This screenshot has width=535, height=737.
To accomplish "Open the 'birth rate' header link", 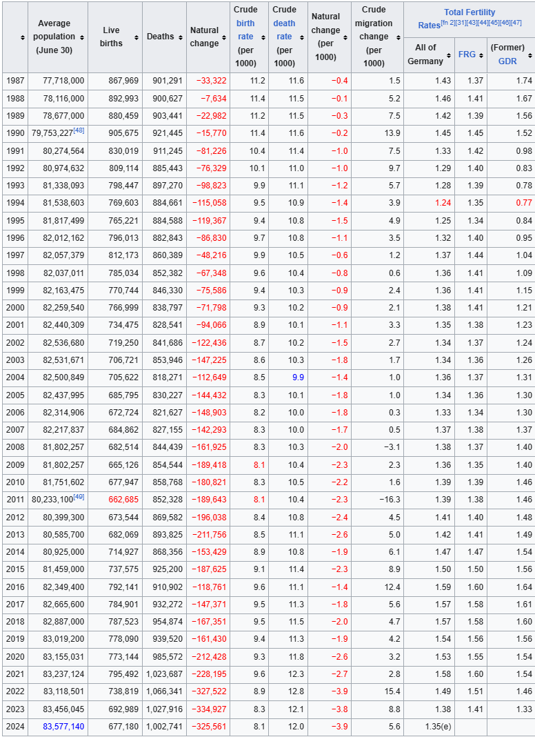I will click(245, 30).
